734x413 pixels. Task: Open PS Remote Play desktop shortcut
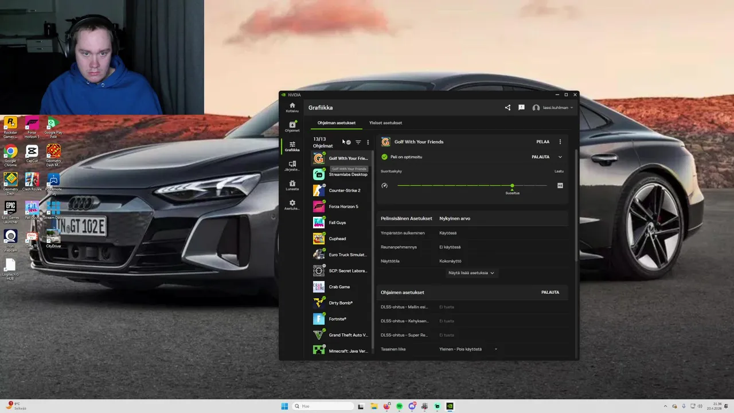(53, 184)
